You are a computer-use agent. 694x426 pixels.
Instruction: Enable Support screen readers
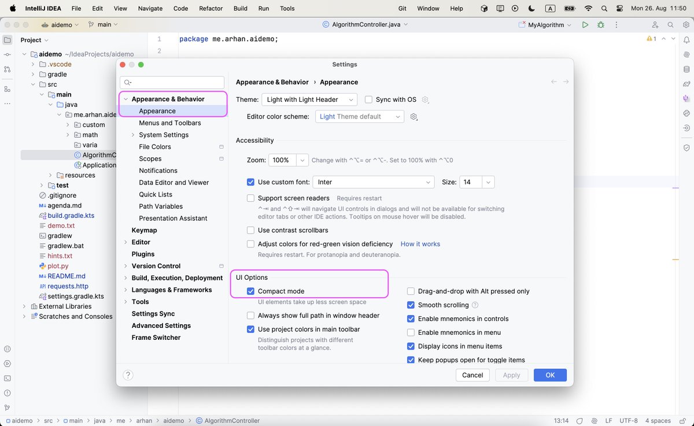250,198
